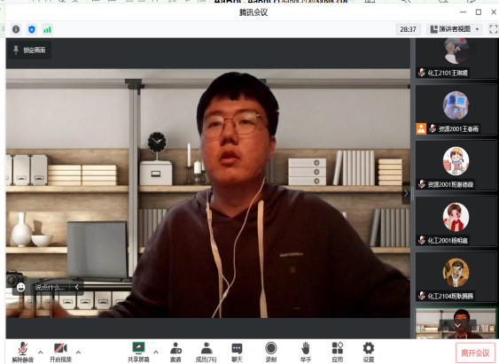
Task: Collapse the participant sidebar with the arrow
Action: (x=406, y=193)
